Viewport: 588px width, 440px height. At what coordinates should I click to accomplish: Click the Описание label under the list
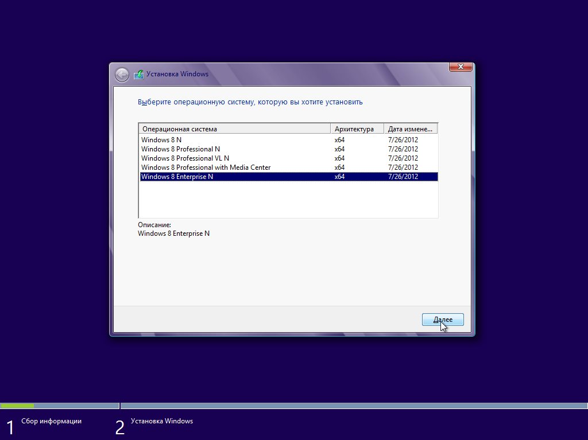pos(154,225)
